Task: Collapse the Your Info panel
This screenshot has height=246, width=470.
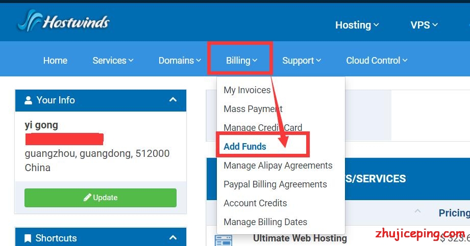Action: pyautogui.click(x=173, y=100)
